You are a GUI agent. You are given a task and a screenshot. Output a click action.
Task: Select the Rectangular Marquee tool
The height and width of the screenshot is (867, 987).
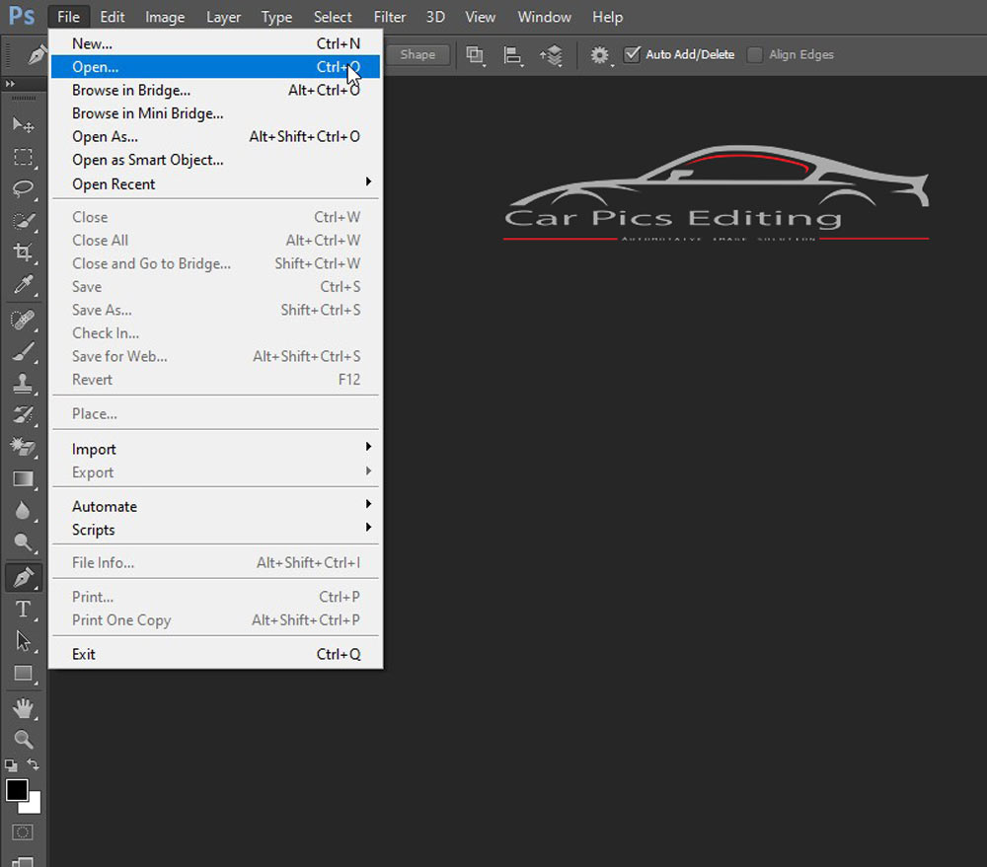[24, 157]
